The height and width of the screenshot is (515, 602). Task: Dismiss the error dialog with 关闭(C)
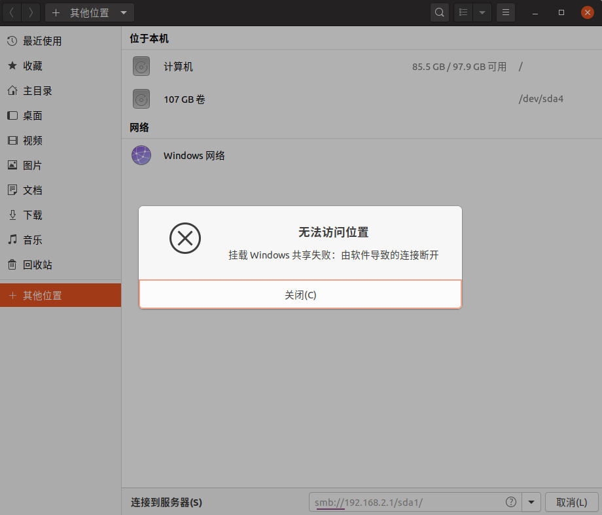point(300,294)
